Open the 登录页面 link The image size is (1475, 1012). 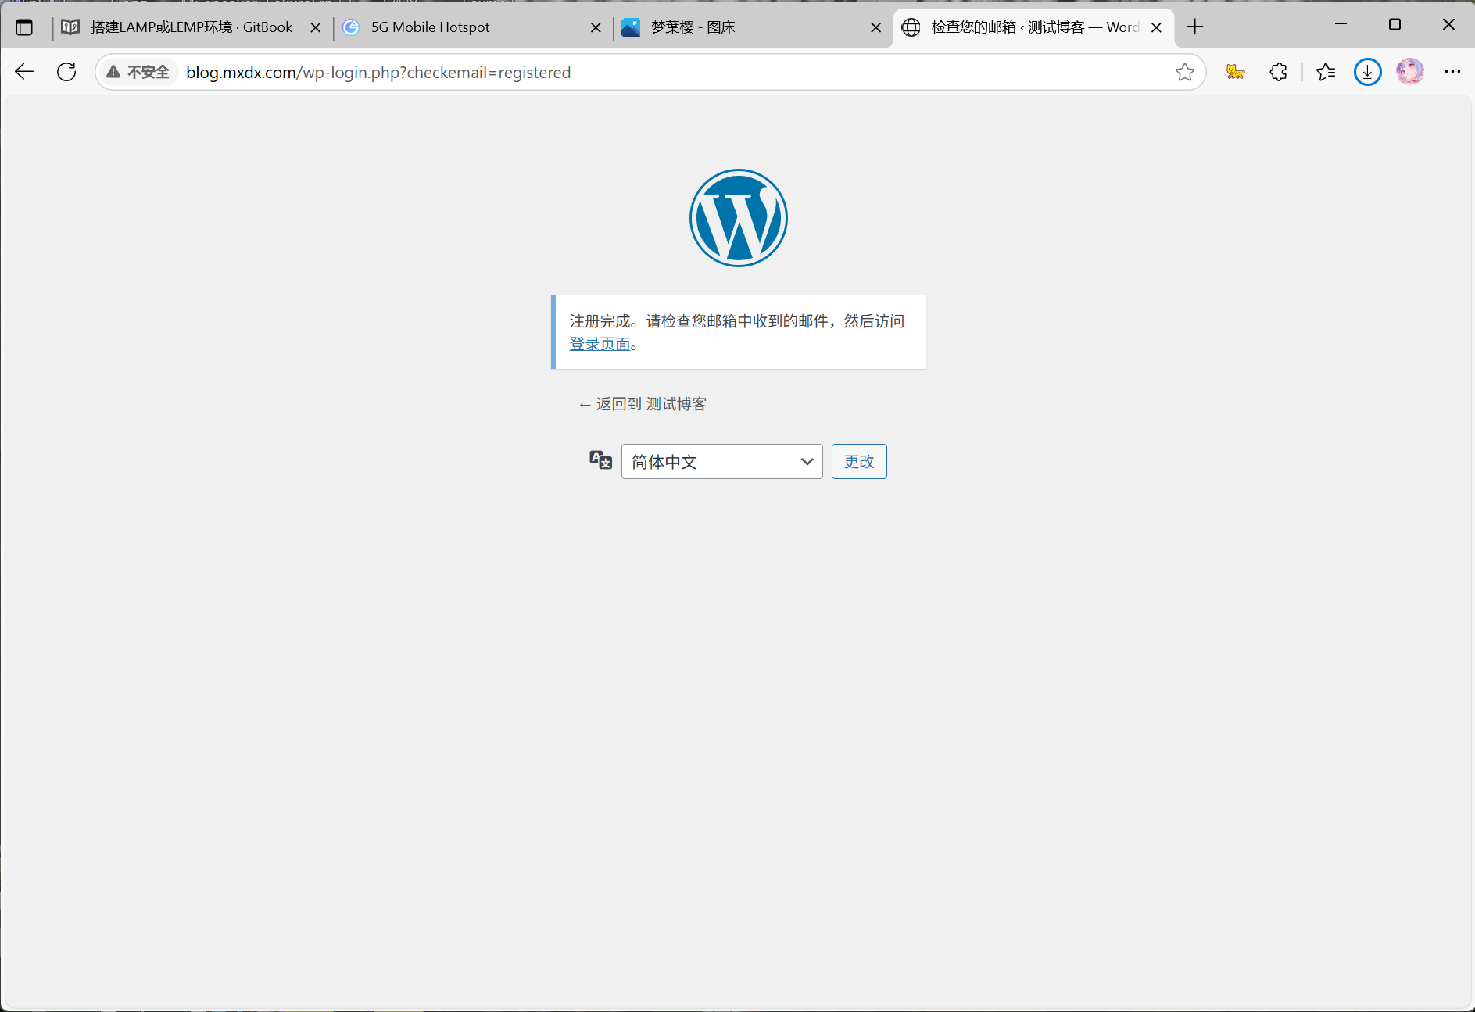[600, 344]
